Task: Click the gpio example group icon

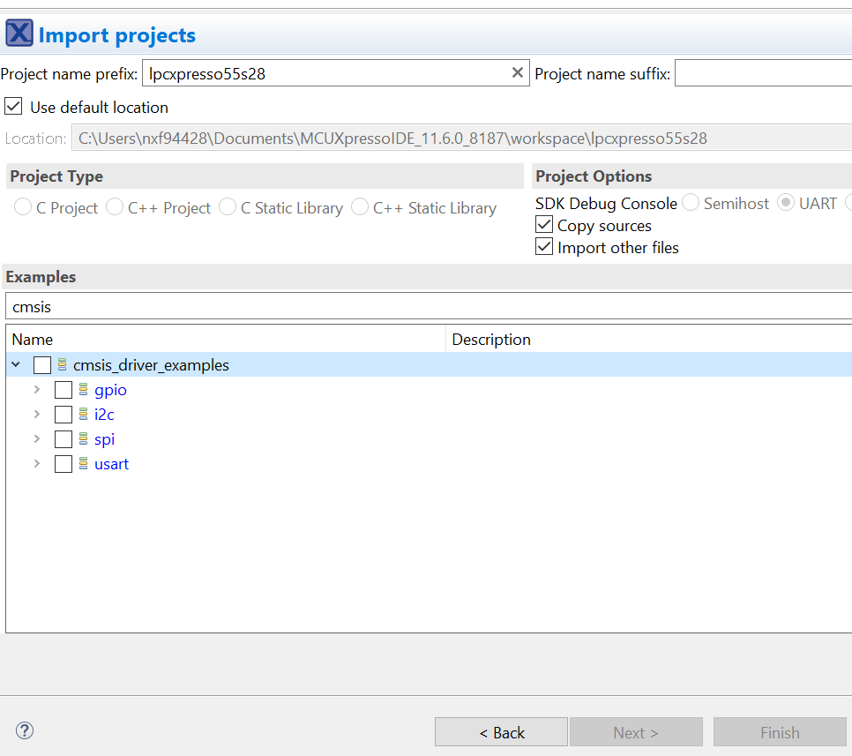Action: coord(84,389)
